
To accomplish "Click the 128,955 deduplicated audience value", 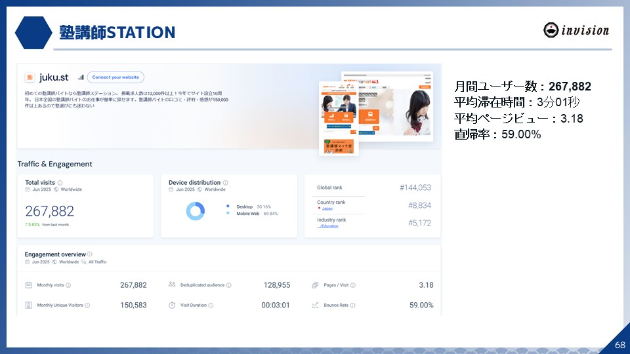I will point(277,285).
